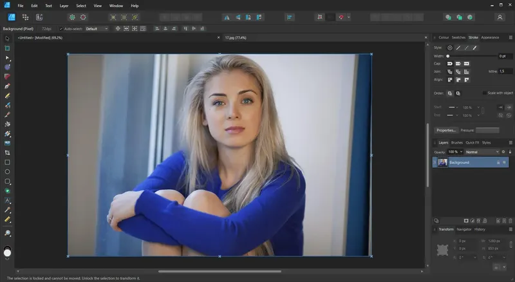Click the horizontal canvas scrollbar

click(220, 272)
